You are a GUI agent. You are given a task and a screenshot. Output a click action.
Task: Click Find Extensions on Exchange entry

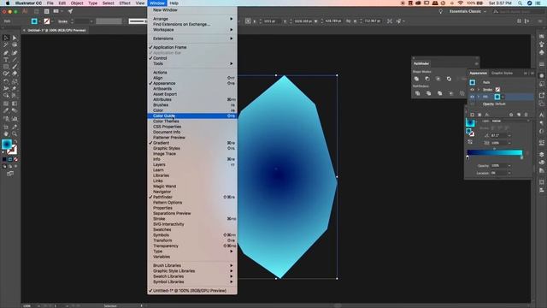coord(192,25)
